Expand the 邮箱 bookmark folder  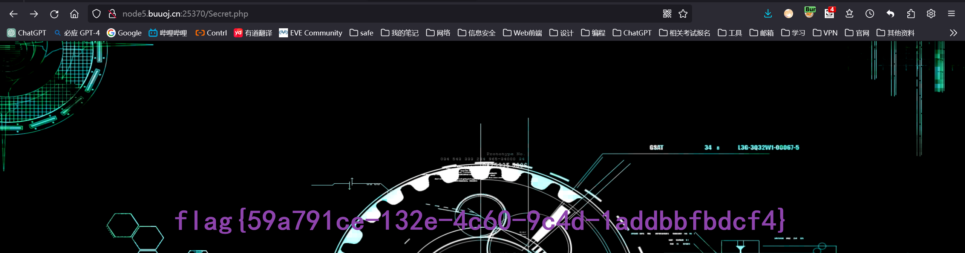(762, 33)
